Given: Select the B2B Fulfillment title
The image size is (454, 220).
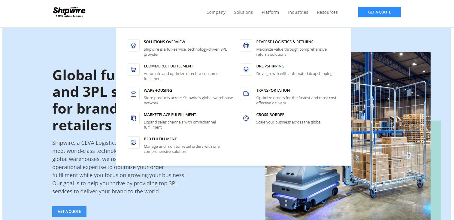Looking at the screenshot, I should coord(160,139).
